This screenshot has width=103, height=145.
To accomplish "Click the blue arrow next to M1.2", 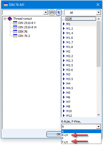I will [64, 29].
